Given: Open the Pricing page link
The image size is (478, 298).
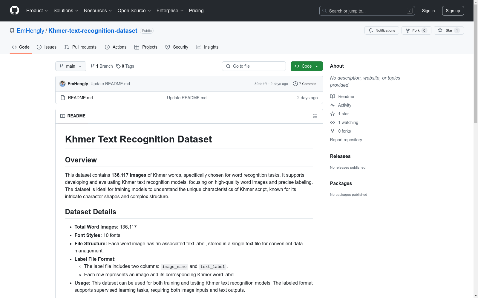Looking at the screenshot, I should pos(196,11).
